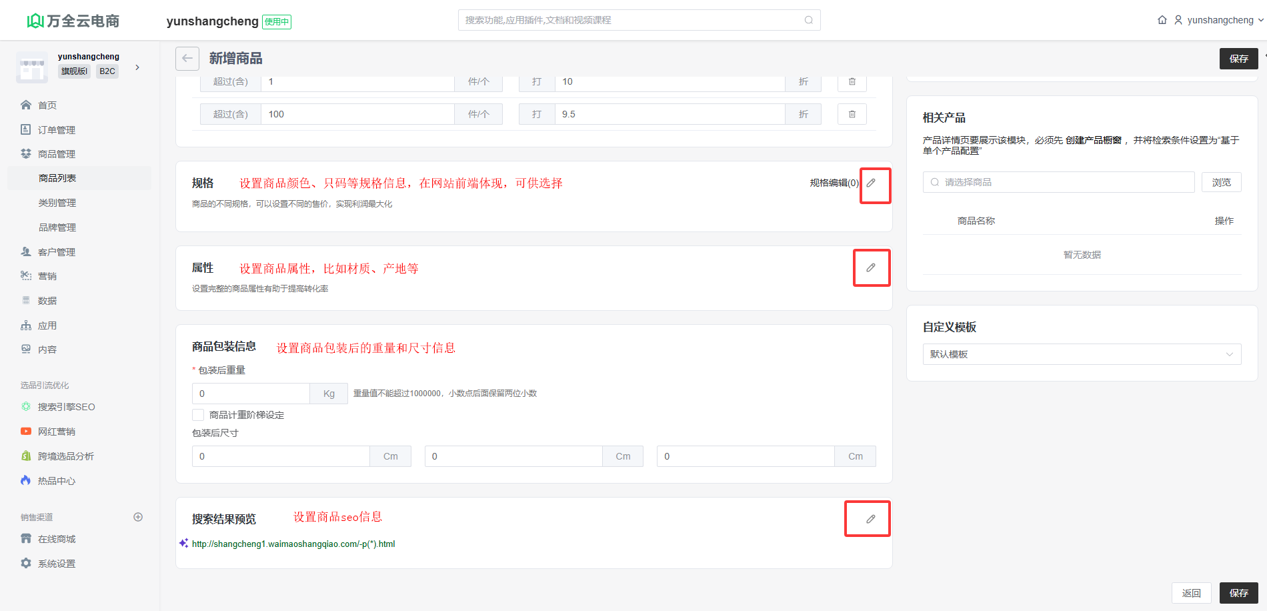Click the 属性 edit pencil icon

[871, 267]
